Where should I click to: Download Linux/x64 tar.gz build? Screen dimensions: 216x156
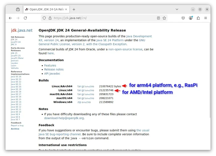(81, 90)
